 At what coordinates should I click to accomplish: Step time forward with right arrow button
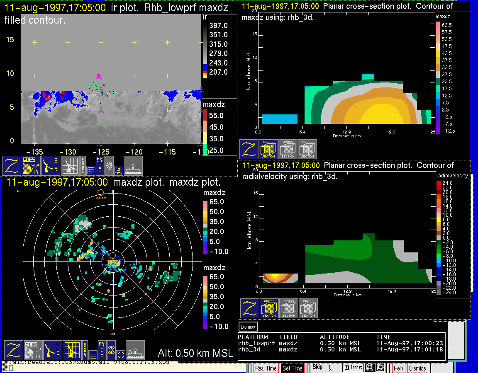[380, 368]
